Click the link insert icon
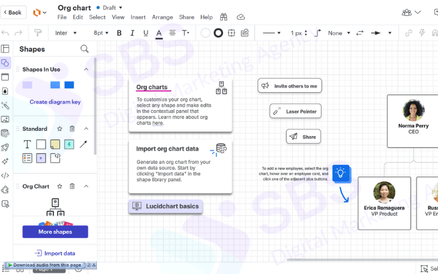Viewport: 438px width, 274px height. [x=409, y=33]
